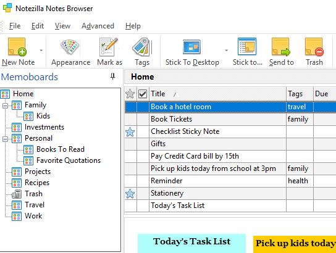
Task: Sort notes by the Tags column header
Action: coord(300,94)
